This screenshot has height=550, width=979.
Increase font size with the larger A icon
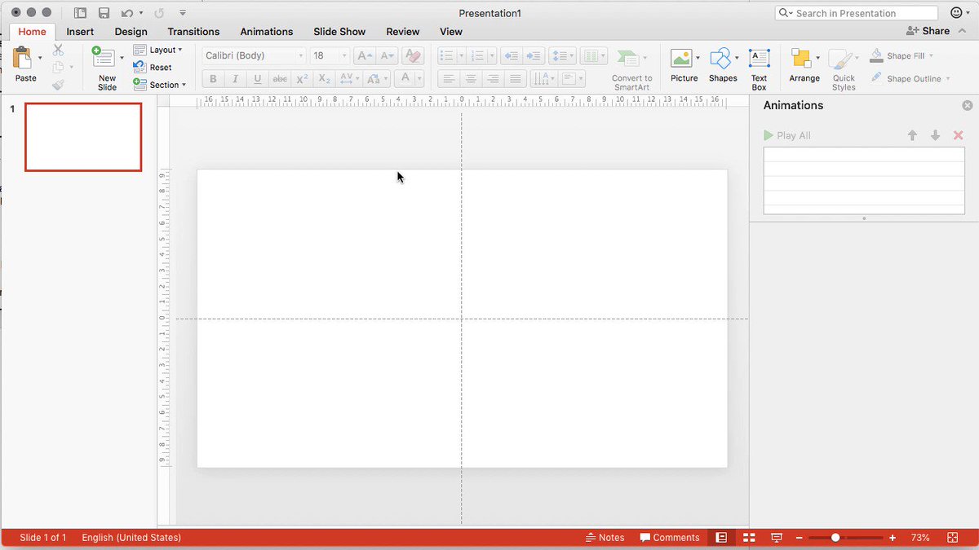tap(365, 56)
